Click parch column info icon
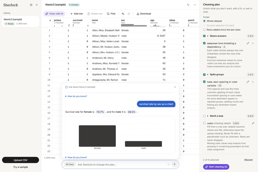 [x=189, y=23]
